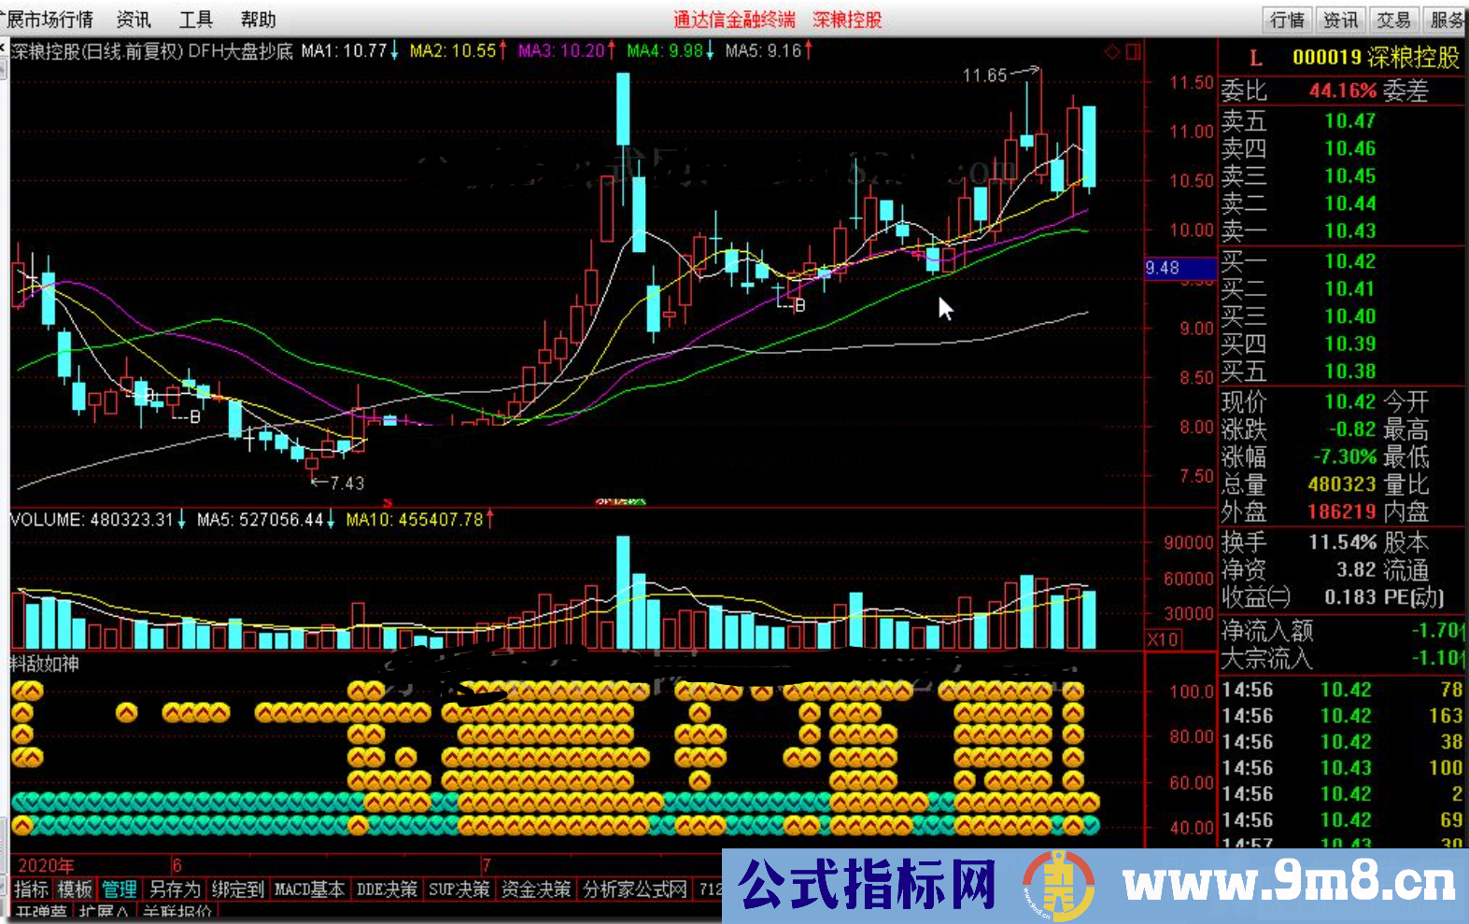Click the up arrow next to volume MA10
The image size is (1469, 924).
(489, 519)
